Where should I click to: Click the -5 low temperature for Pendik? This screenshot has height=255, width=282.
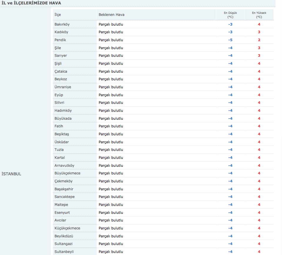coord(230,40)
